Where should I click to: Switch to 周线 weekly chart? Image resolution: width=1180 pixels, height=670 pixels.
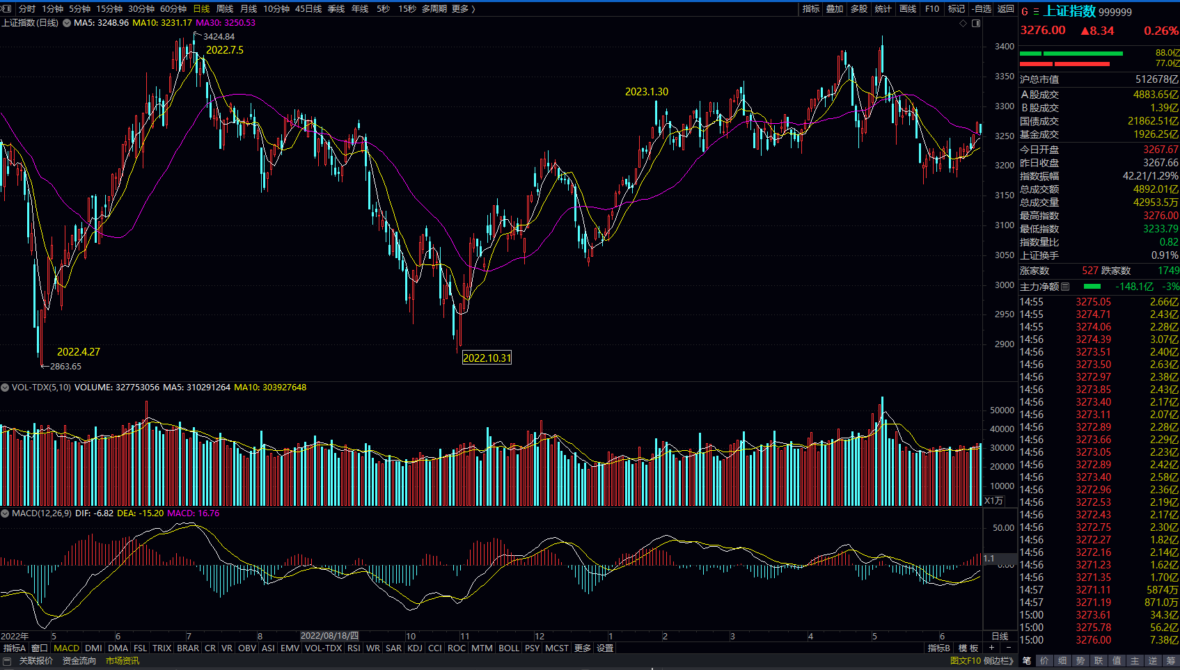tap(225, 9)
